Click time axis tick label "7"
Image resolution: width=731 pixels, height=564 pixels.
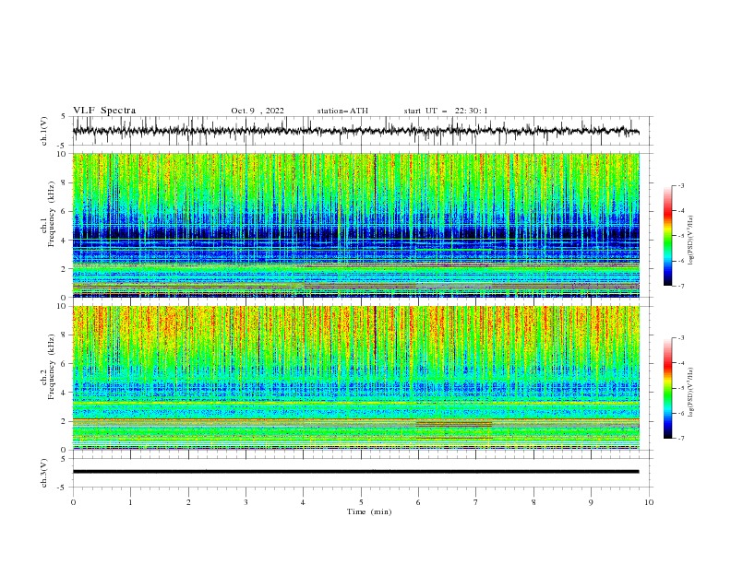pos(476,502)
